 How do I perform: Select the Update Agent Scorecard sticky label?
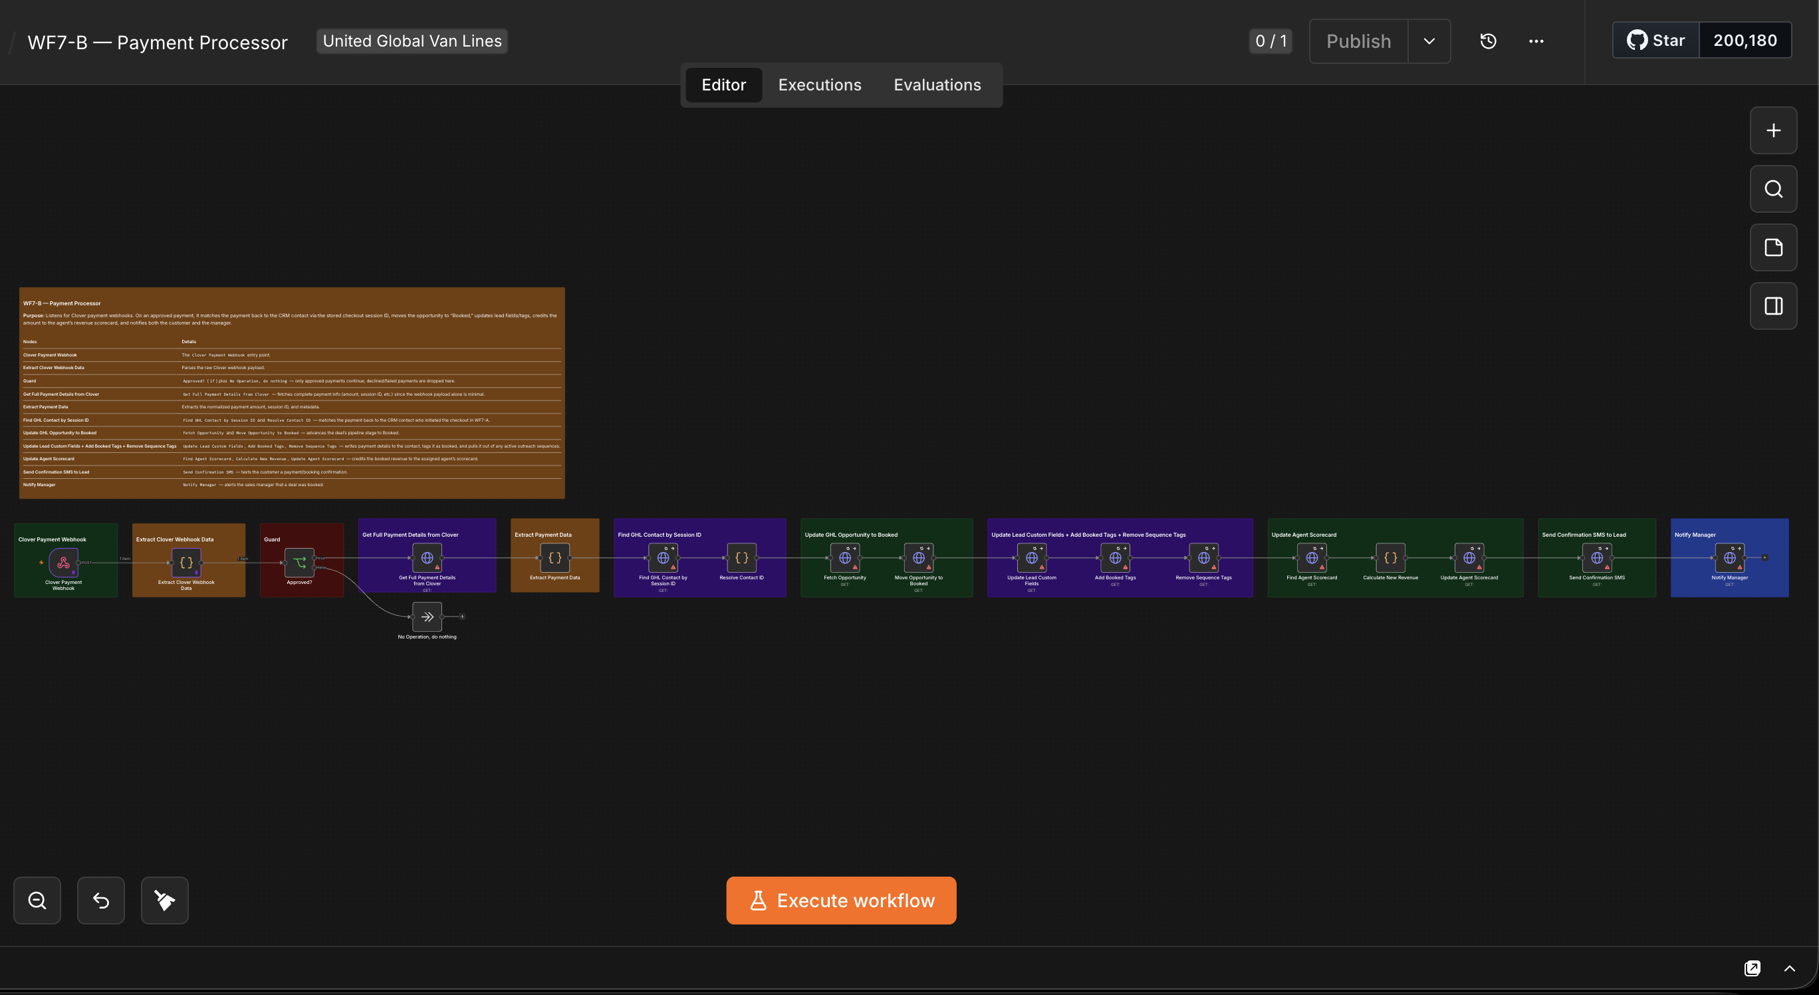[1304, 535]
